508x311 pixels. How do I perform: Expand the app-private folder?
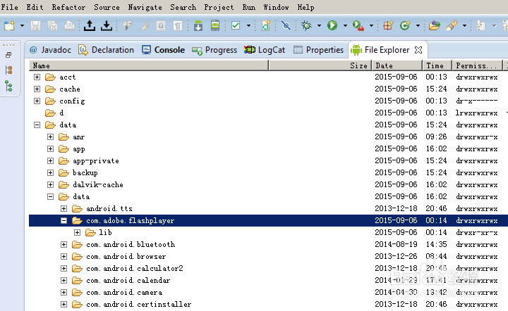pyautogui.click(x=50, y=161)
